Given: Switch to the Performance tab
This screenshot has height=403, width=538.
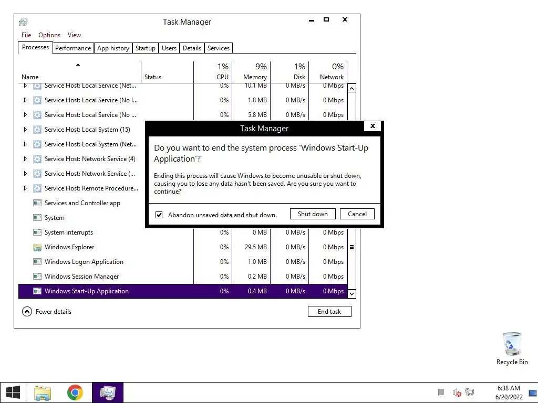Looking at the screenshot, I should [73, 48].
